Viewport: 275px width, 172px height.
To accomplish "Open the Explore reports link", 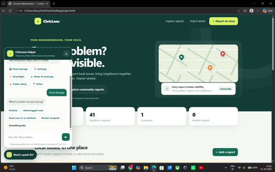I will (x=175, y=21).
